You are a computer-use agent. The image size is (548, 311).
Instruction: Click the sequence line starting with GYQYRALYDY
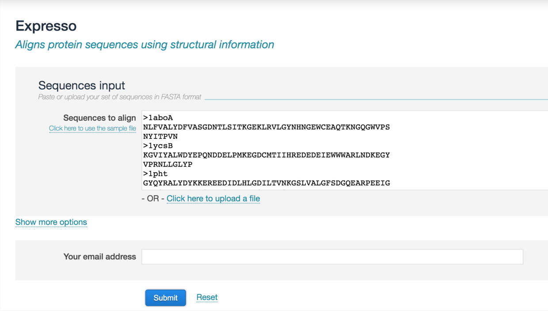click(266, 183)
